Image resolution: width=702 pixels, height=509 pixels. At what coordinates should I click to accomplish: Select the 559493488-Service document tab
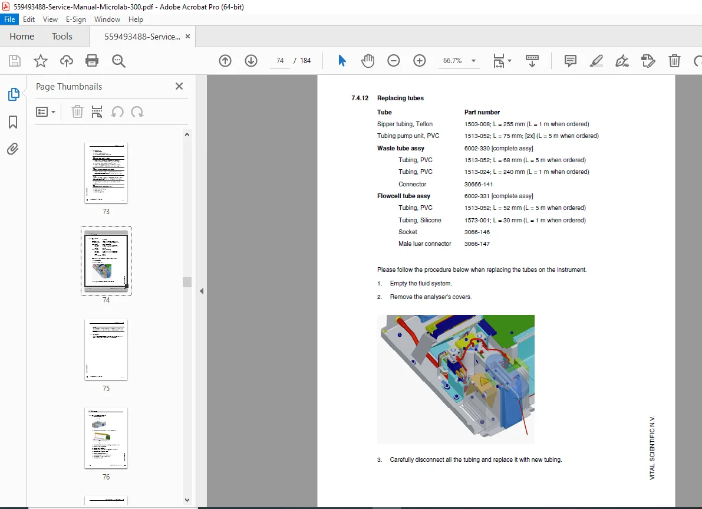tap(143, 37)
